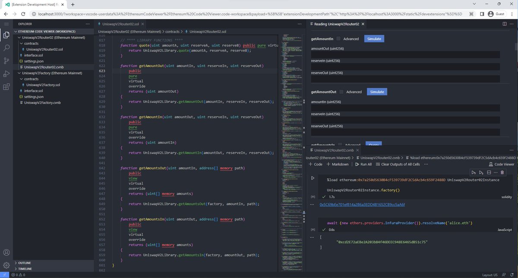Click Simulate button for getAmountOut
518x278 pixels.
tap(377, 92)
